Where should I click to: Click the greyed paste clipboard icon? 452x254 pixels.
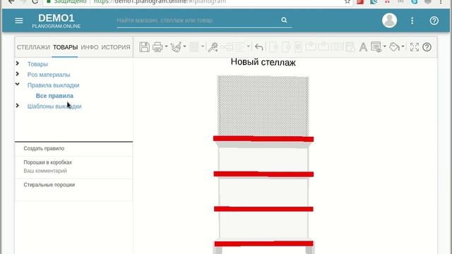[x=298, y=47]
